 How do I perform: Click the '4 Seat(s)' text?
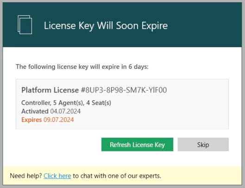click(99, 103)
